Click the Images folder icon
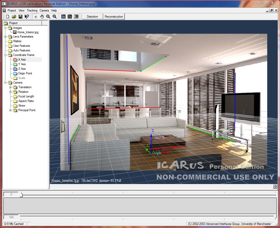Image resolution: width=280 pixels, height=228 pixels. [x=10, y=28]
